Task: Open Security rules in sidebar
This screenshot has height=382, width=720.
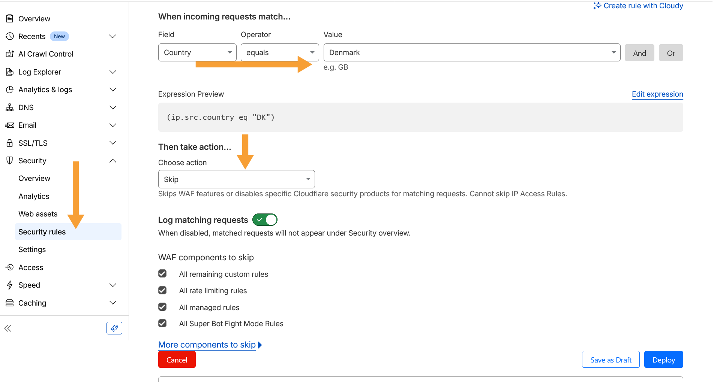Action: [42, 232]
